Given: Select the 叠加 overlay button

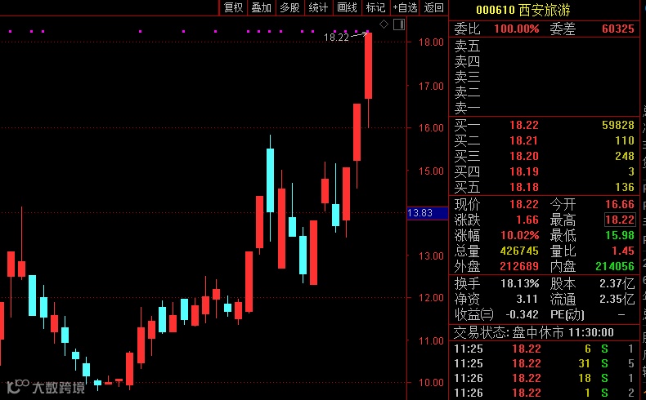Looking at the screenshot, I should [261, 7].
